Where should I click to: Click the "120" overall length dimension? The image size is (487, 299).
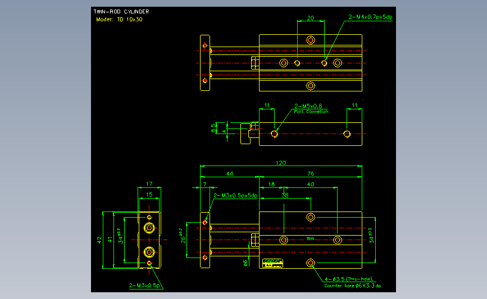(281, 163)
